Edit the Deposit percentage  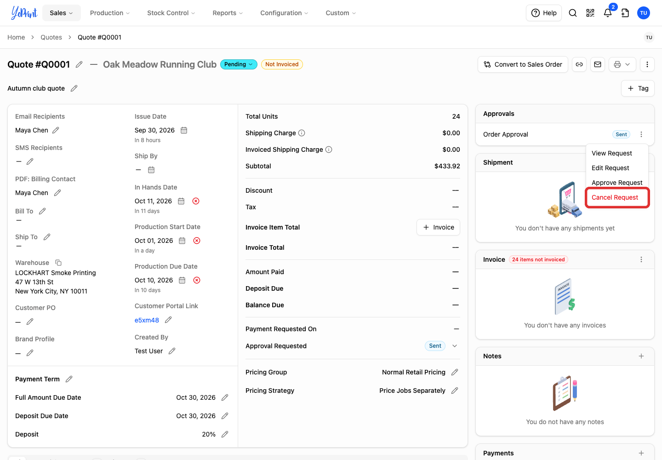pos(225,434)
